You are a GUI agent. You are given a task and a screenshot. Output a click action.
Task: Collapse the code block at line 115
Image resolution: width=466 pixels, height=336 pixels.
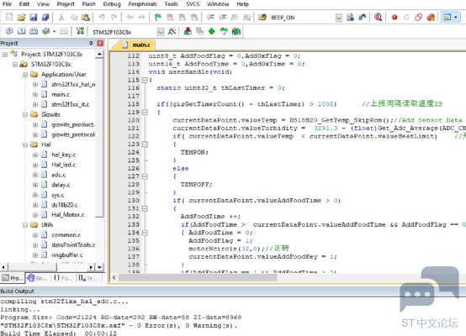145,80
